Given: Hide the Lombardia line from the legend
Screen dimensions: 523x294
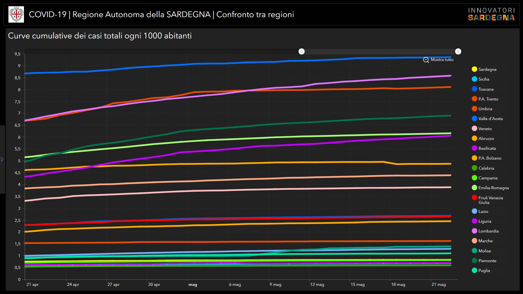Looking at the screenshot, I should tap(475, 231).
